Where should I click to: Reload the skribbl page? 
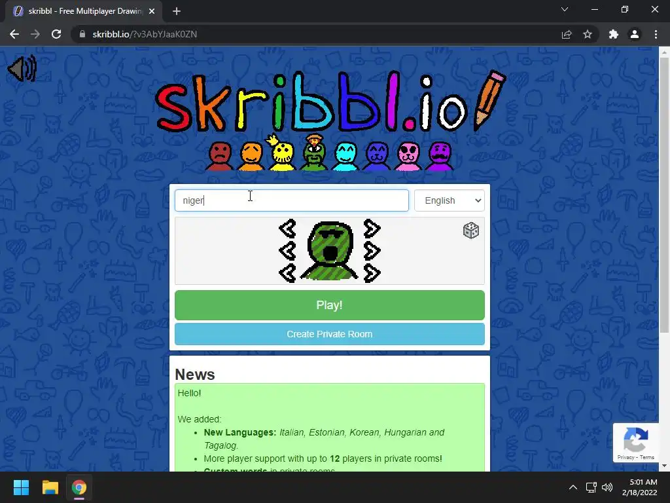tap(56, 34)
